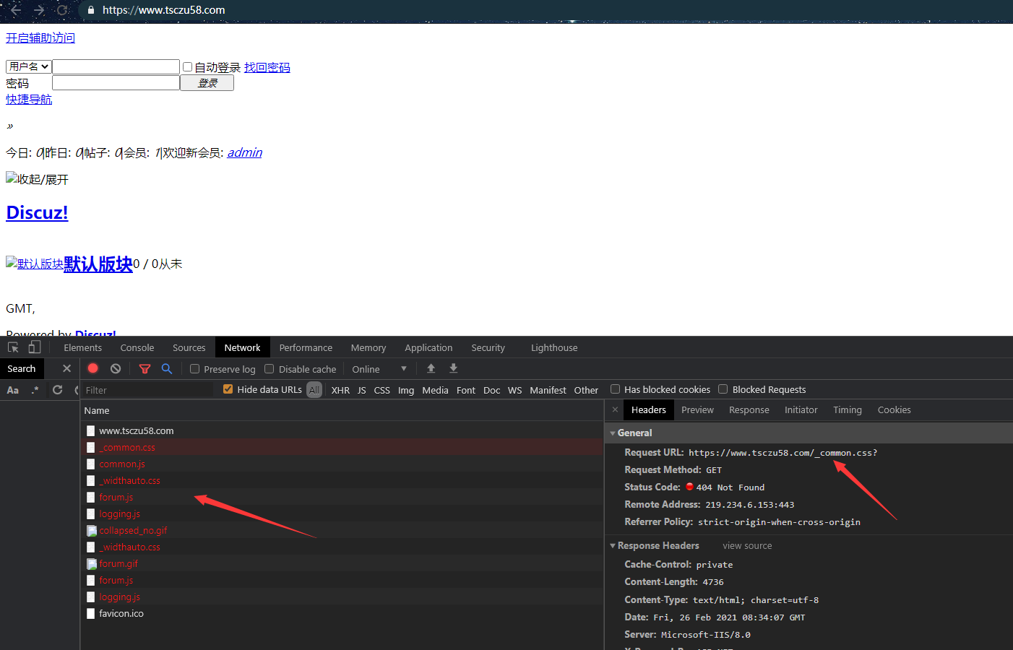The width and height of the screenshot is (1013, 650).
Task: Check the Disable cache option
Action: (x=270, y=369)
